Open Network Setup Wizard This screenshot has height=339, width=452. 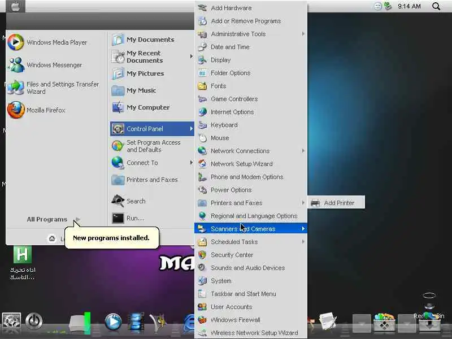point(251,164)
